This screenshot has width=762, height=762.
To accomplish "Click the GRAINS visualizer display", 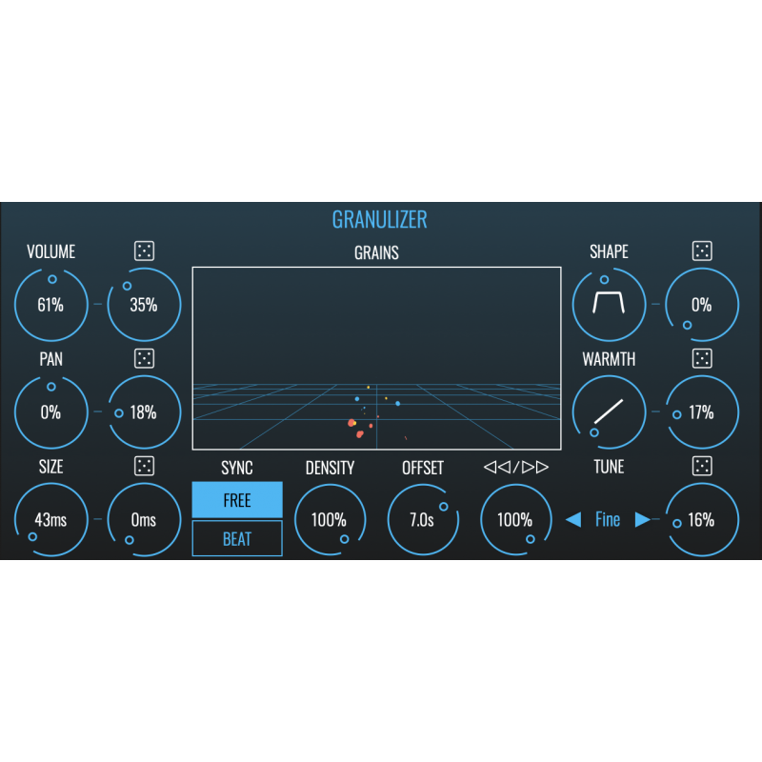I will click(376, 358).
